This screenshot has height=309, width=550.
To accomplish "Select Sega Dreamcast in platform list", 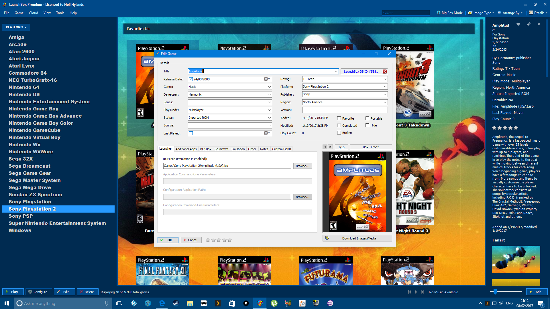I will coord(29,166).
